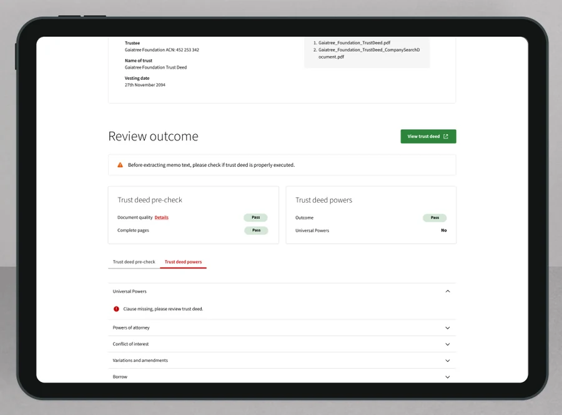Expand the Variations and amendments section
This screenshot has width=562, height=415.
(282, 361)
